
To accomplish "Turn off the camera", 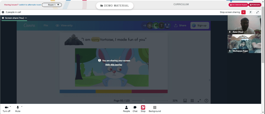I will tap(6, 109).
